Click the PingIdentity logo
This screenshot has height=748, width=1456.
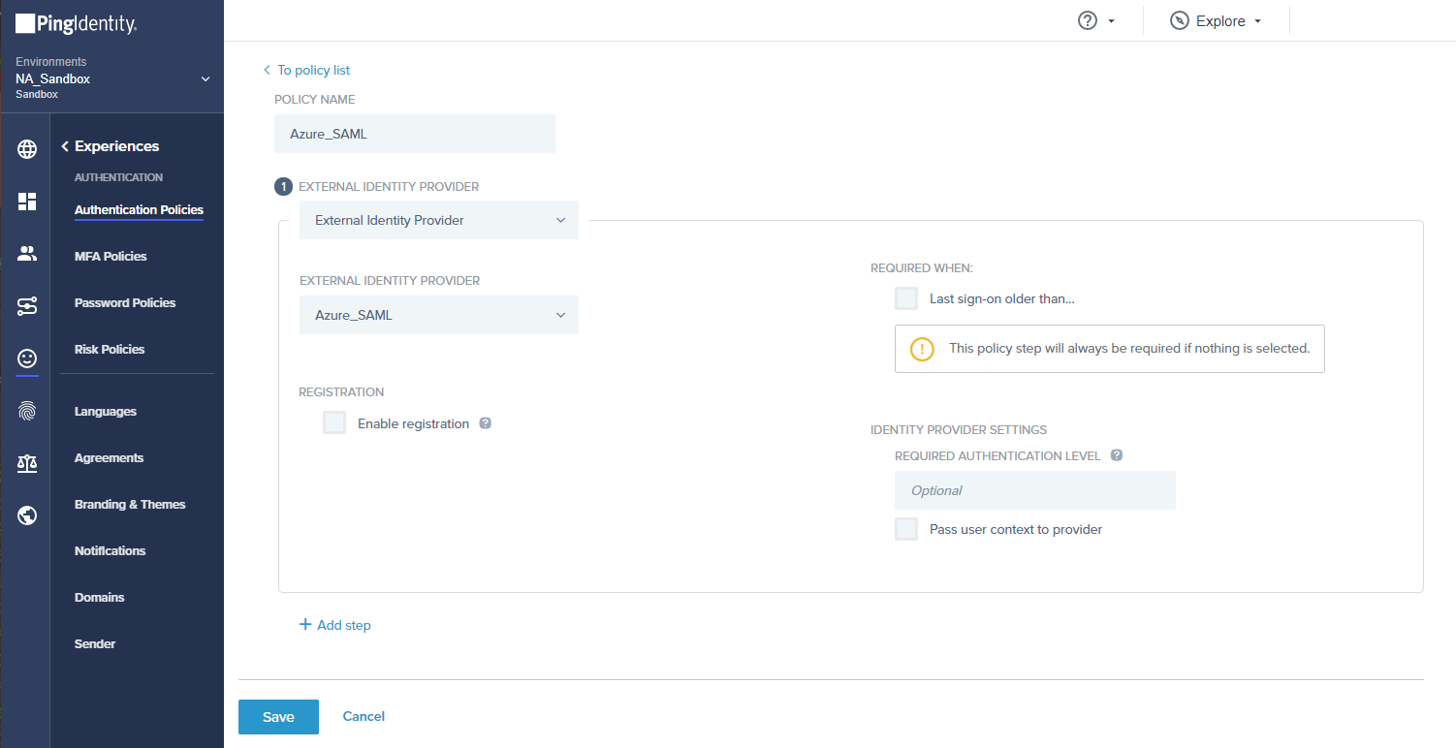(75, 22)
